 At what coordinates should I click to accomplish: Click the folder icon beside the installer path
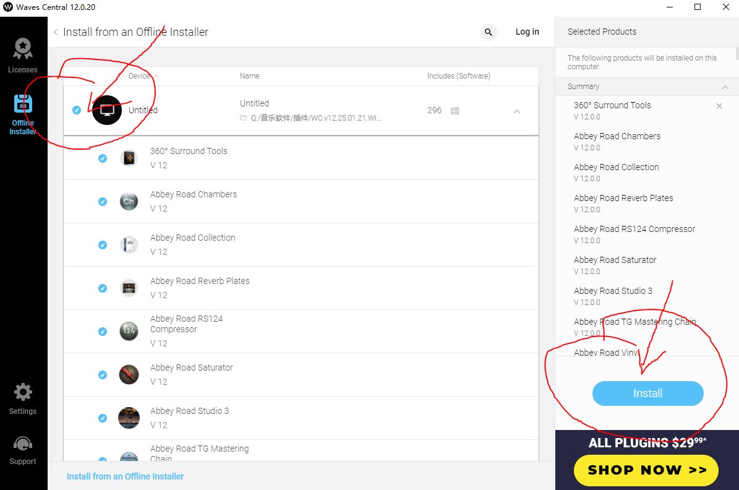pos(244,118)
